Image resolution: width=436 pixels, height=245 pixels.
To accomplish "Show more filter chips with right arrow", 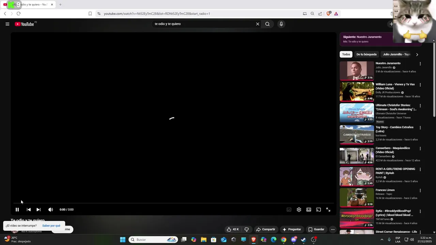I will click(417, 54).
